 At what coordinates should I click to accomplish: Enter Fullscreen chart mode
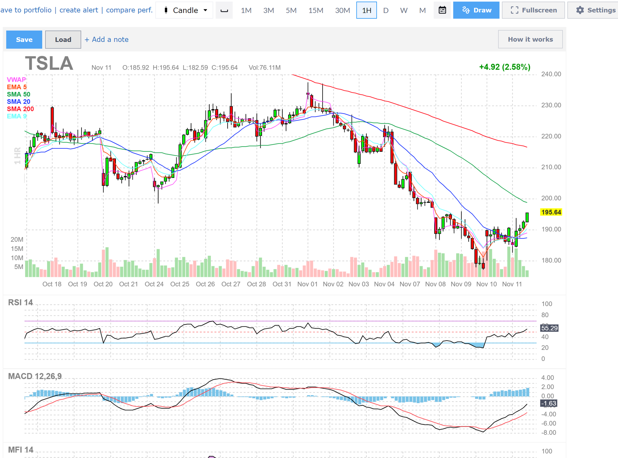pos(533,10)
